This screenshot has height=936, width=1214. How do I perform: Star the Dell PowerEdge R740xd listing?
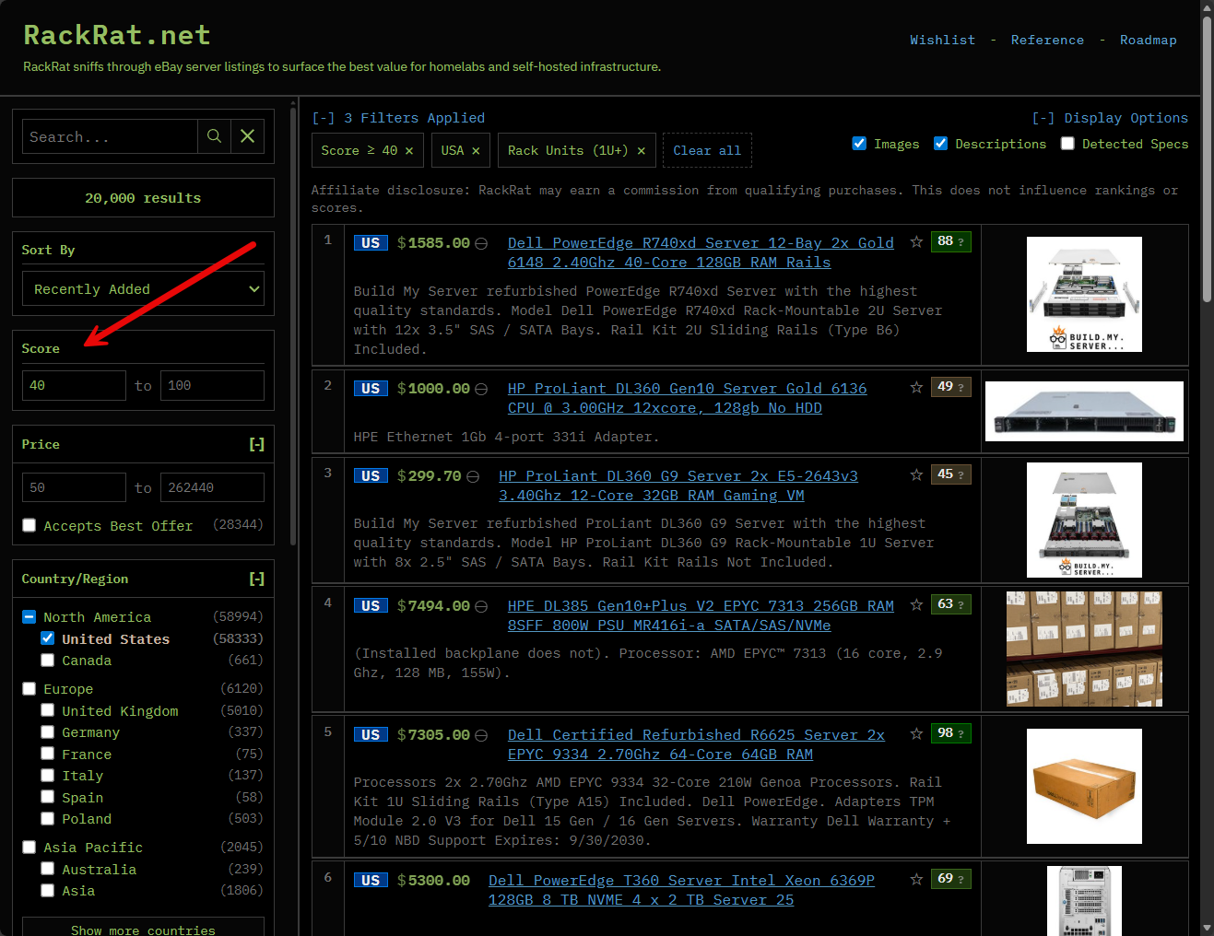click(x=916, y=242)
